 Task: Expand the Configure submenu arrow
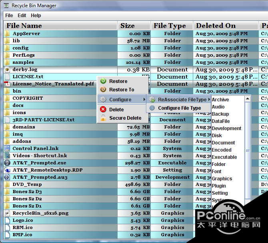pyautogui.click(x=144, y=99)
